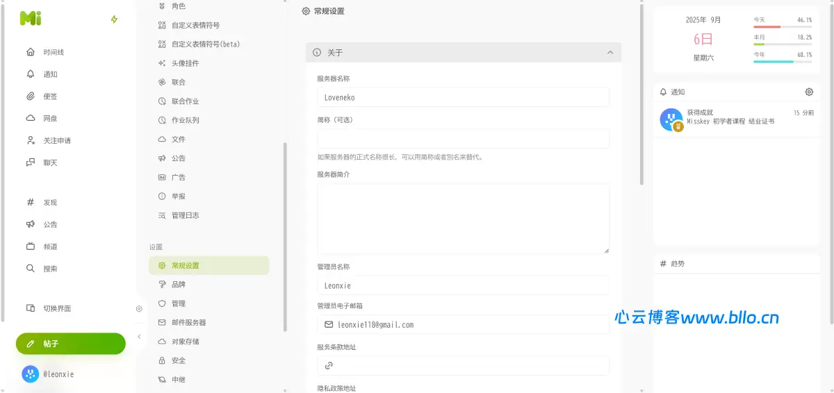
Task: Open 邮件服务器 settings page
Action: (188, 323)
